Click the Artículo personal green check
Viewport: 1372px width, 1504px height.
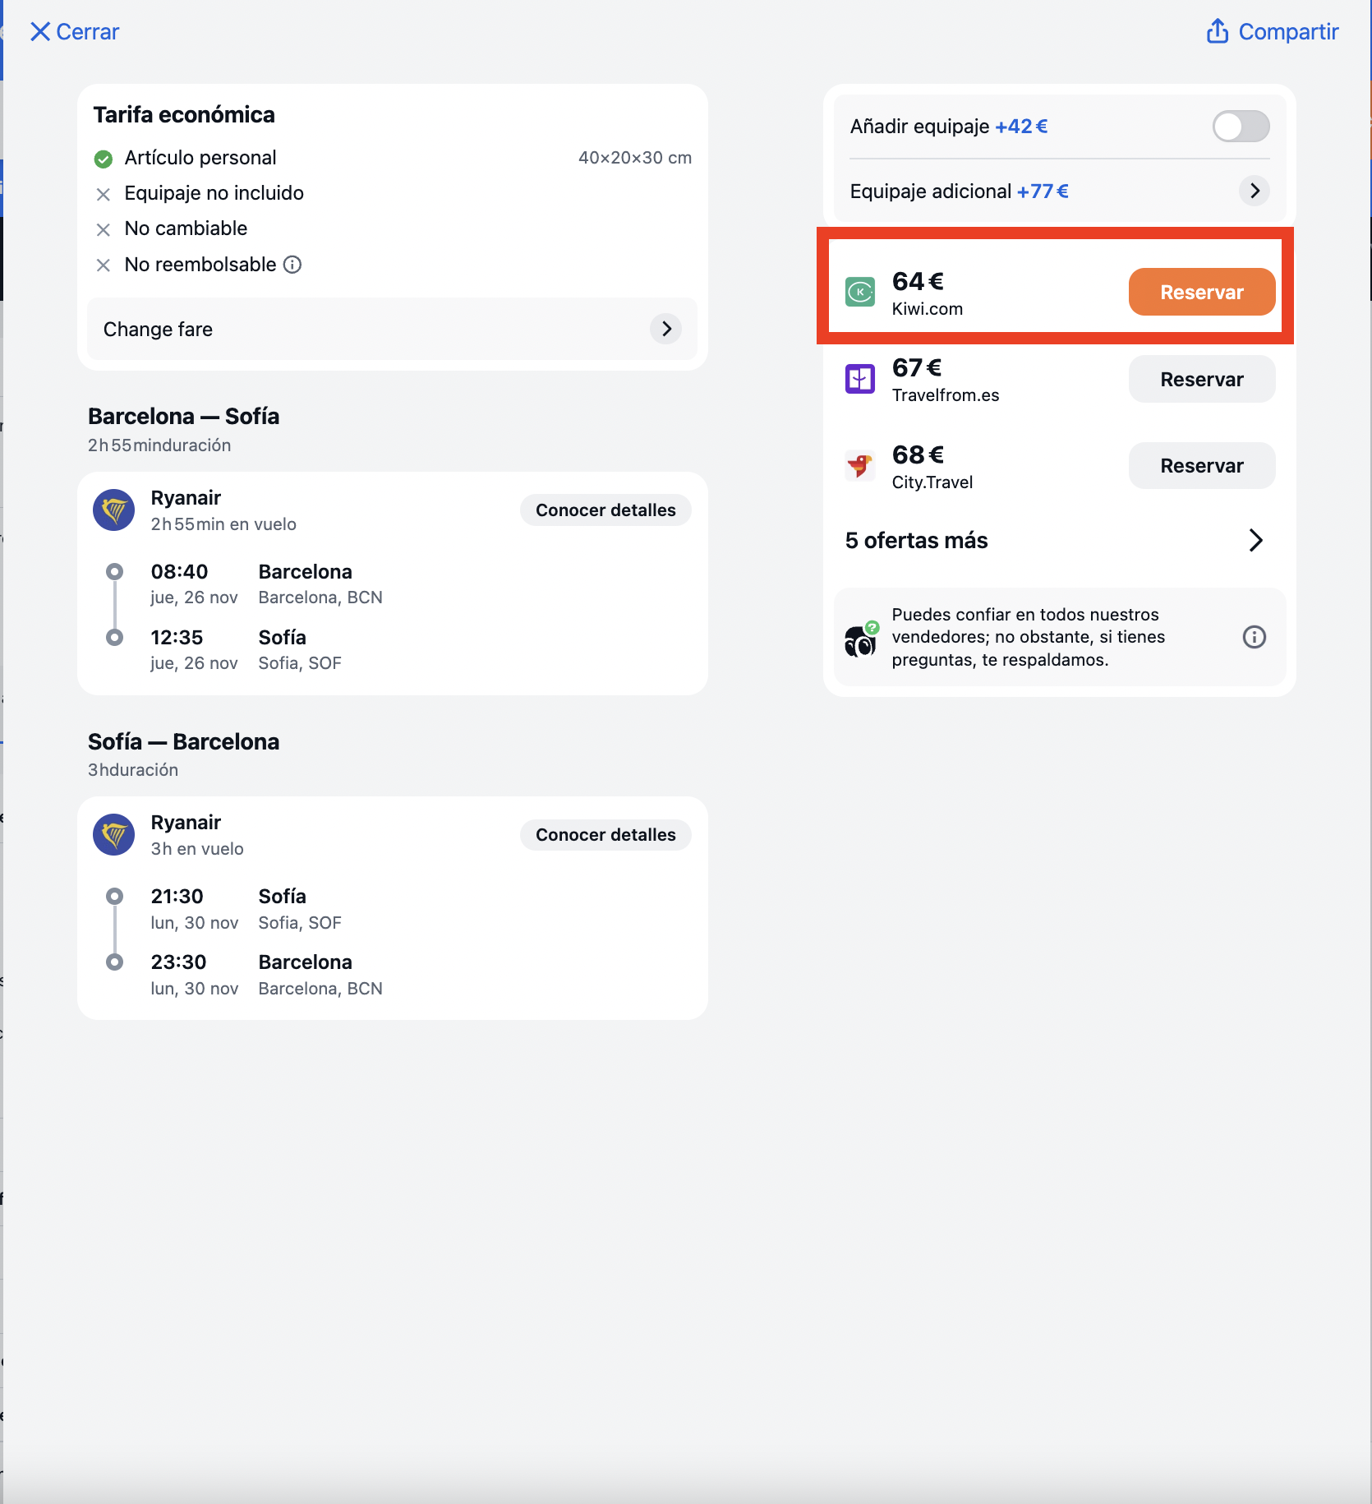(x=103, y=159)
